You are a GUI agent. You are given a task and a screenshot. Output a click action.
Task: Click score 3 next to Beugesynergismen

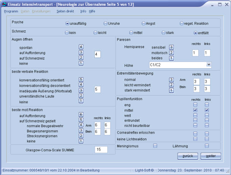81,131
